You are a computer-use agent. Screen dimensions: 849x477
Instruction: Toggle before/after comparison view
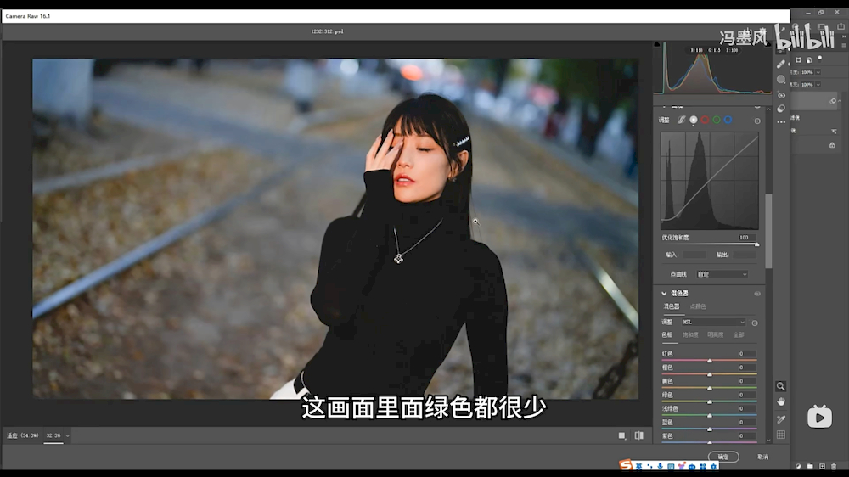[639, 435]
